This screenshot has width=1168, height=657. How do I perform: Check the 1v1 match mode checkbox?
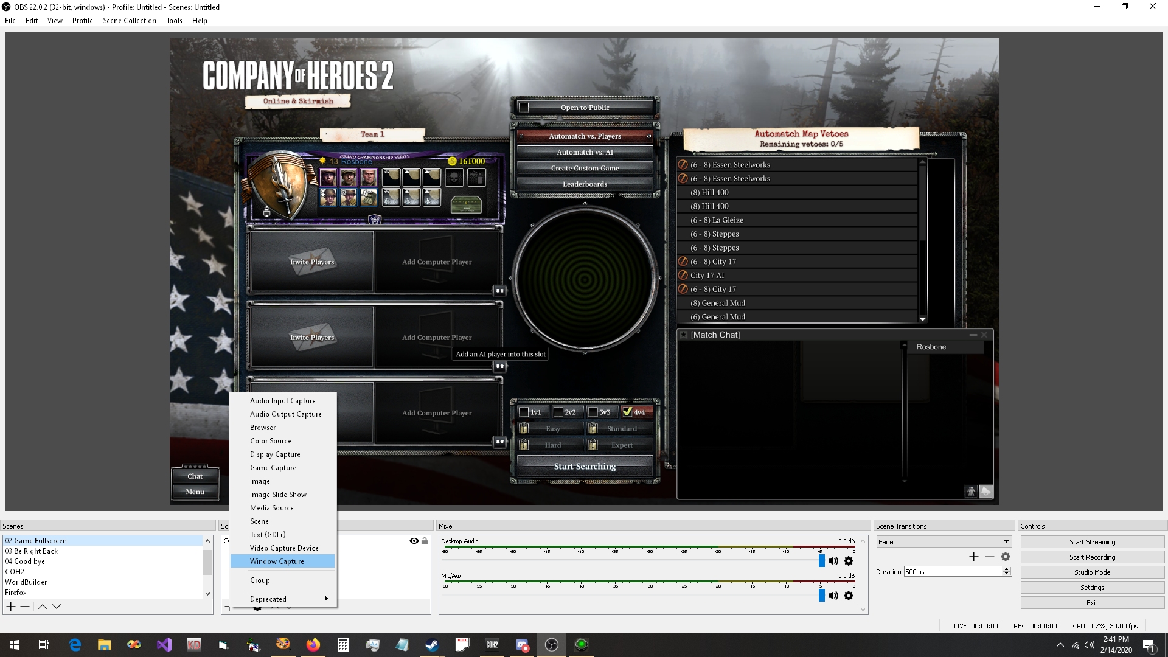523,412
